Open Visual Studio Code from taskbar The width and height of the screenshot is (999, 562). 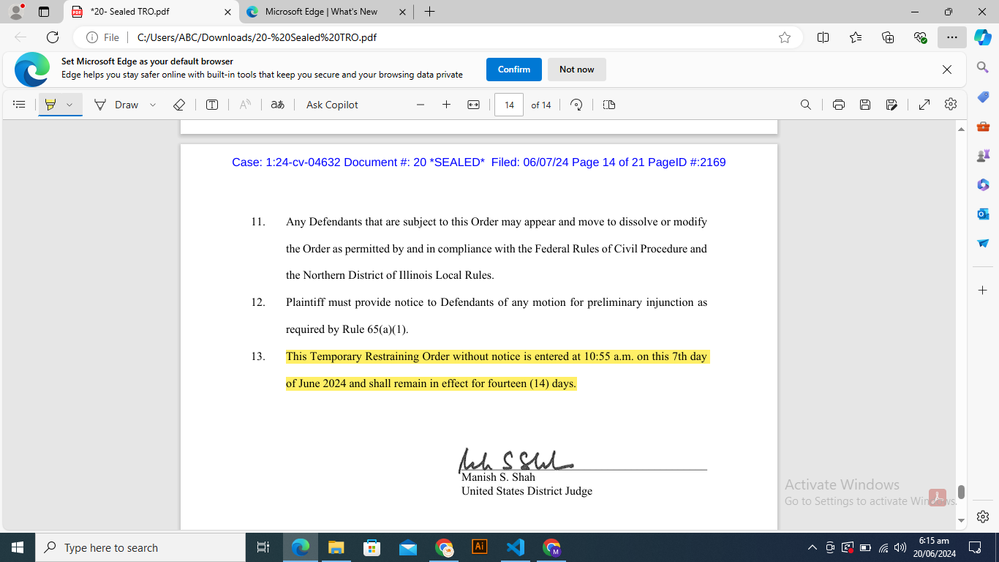516,547
